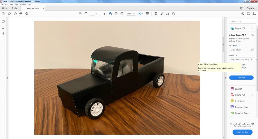Screen dimensions: 258x139
Task: Collapse left navigation pane arrow
Action: point(7,78)
